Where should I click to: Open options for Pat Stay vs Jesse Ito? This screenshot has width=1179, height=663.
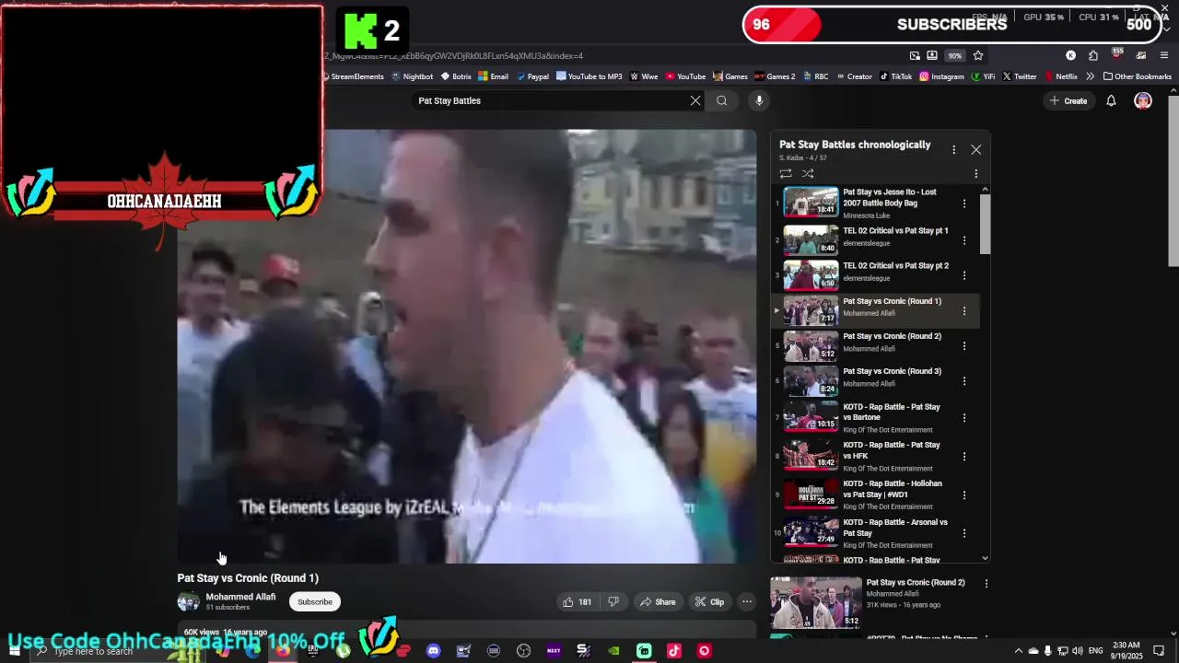(x=964, y=204)
